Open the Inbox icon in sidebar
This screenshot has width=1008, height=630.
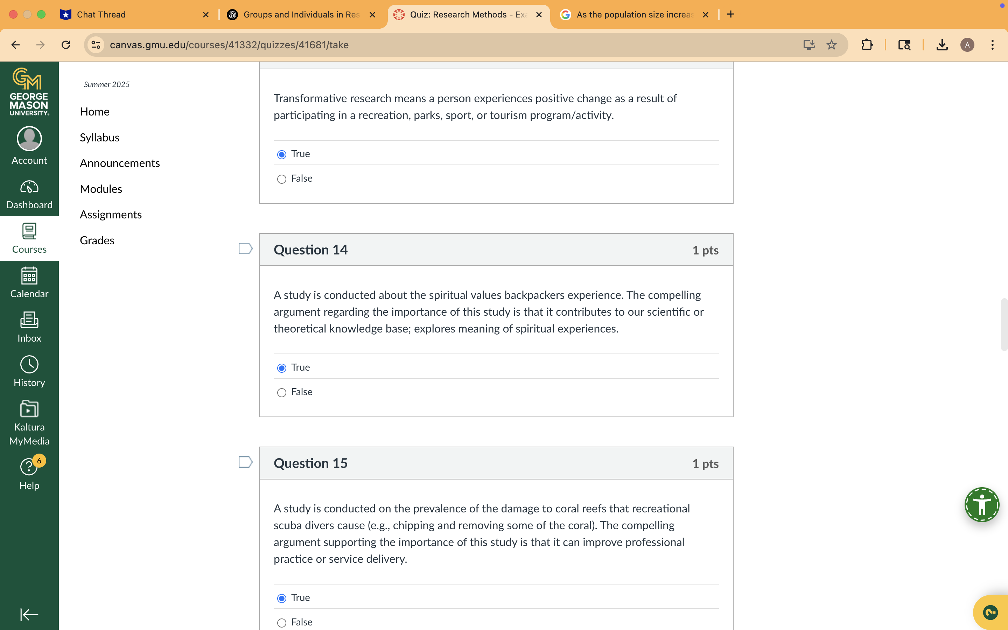pyautogui.click(x=29, y=327)
